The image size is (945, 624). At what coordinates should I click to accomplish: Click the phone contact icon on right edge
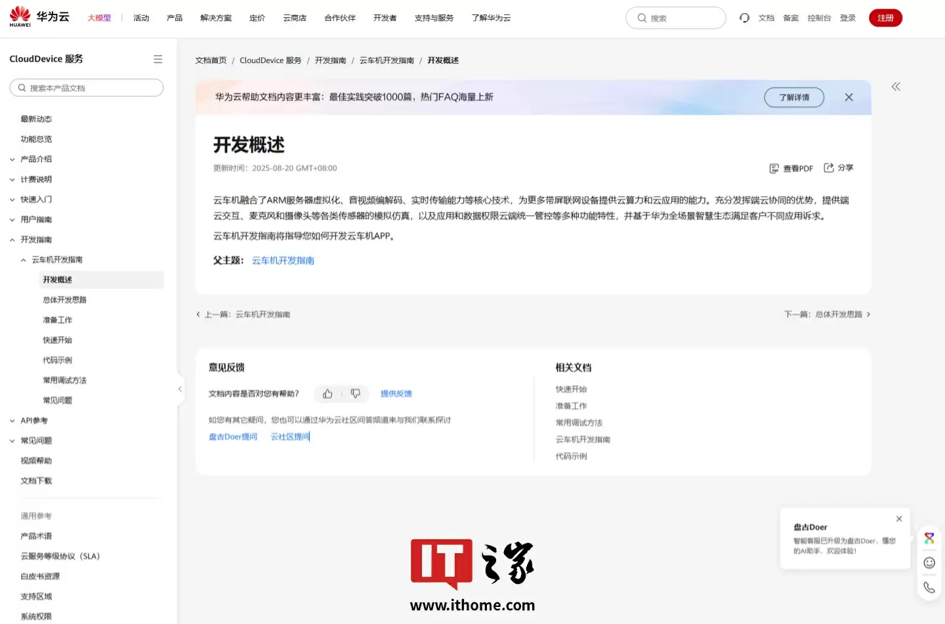tap(929, 587)
